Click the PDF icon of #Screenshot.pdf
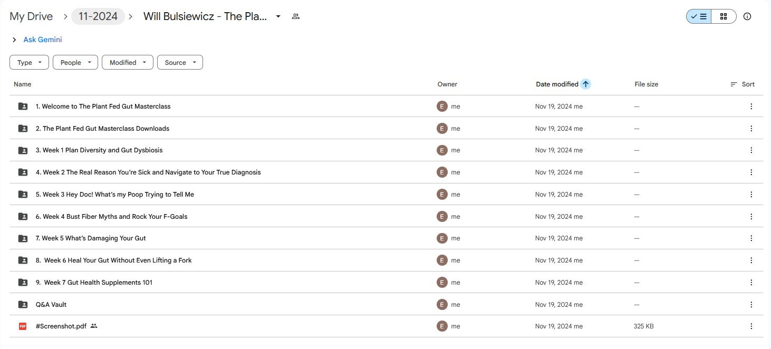 (x=23, y=326)
